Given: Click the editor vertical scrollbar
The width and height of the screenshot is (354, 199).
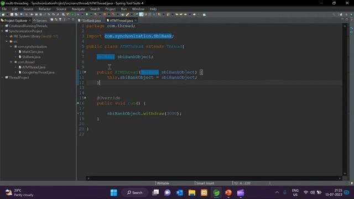Looking at the screenshot, I should click(345, 99).
